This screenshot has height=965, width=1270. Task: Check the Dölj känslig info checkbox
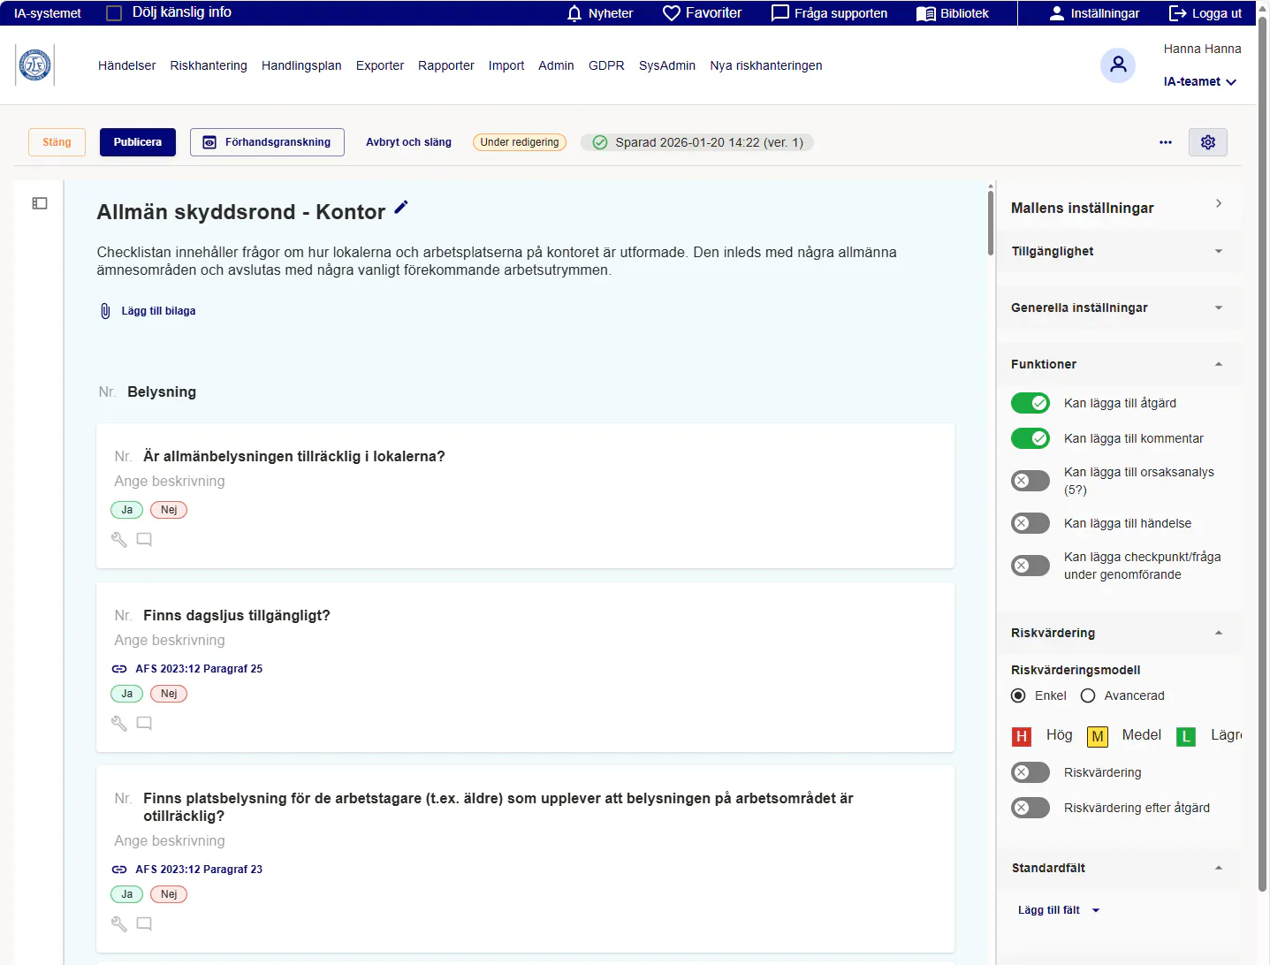pyautogui.click(x=114, y=13)
